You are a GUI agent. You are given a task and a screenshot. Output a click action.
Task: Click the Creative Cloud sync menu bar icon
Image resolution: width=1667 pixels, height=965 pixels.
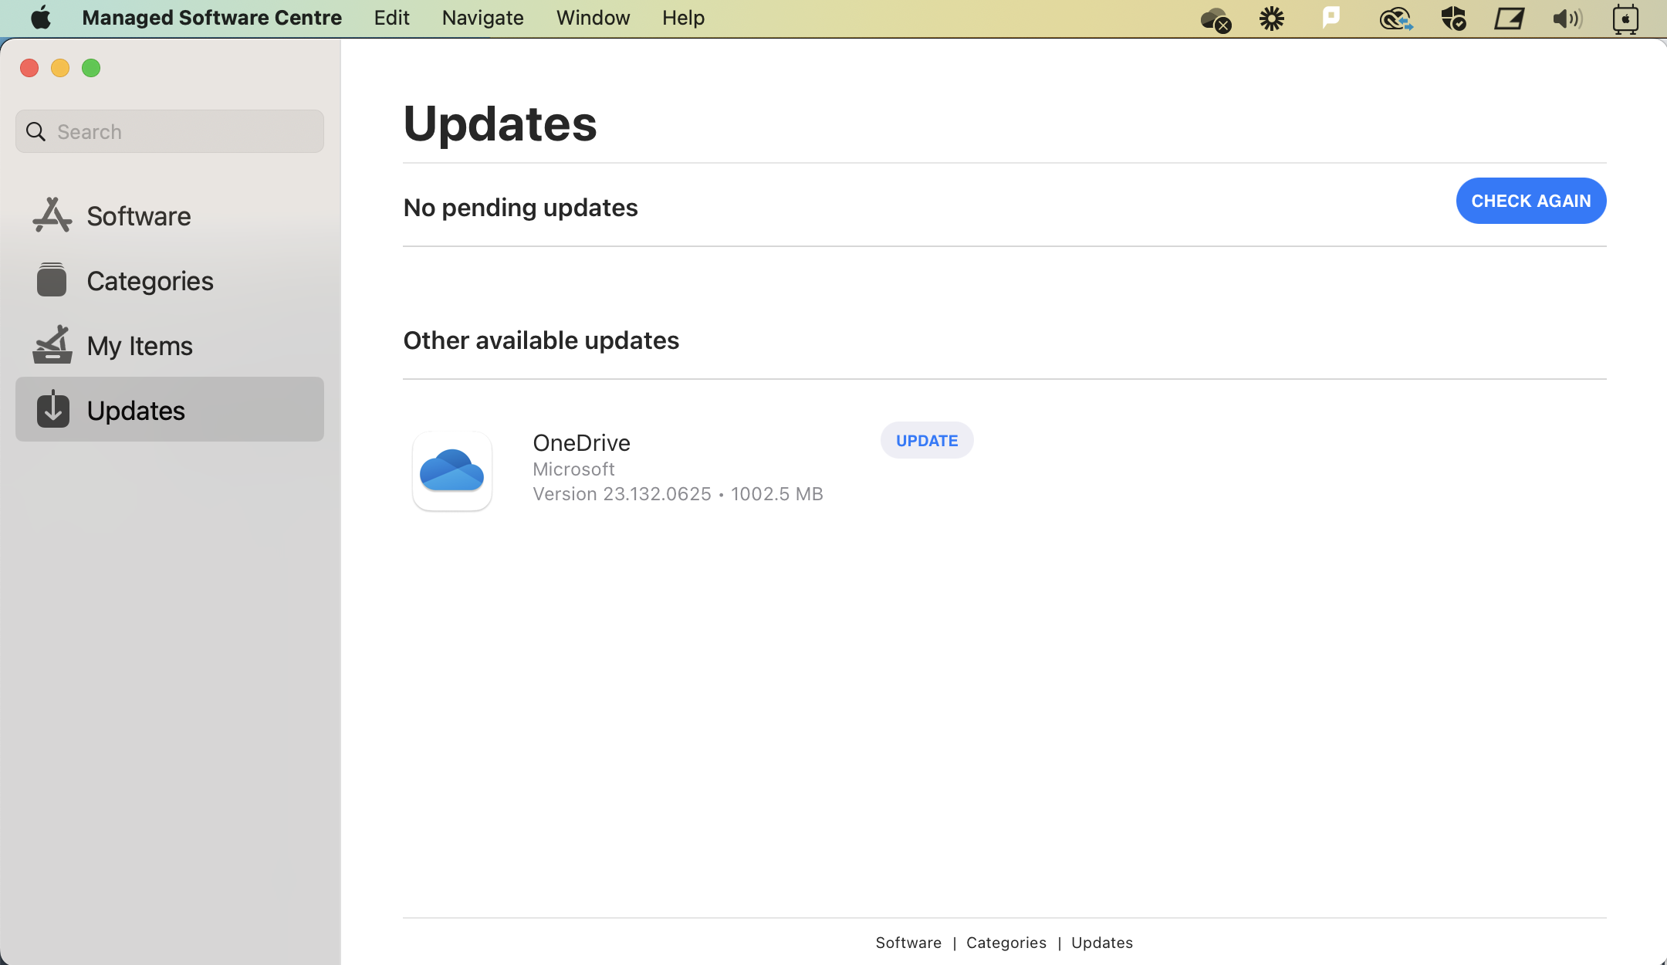pyautogui.click(x=1395, y=19)
